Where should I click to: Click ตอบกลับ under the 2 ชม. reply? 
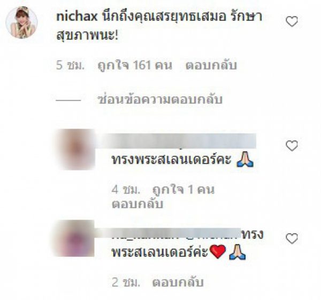tap(178, 282)
